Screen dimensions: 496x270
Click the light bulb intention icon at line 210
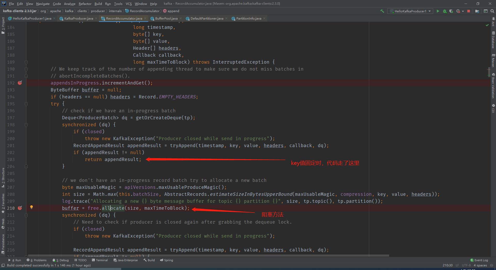pos(31,207)
